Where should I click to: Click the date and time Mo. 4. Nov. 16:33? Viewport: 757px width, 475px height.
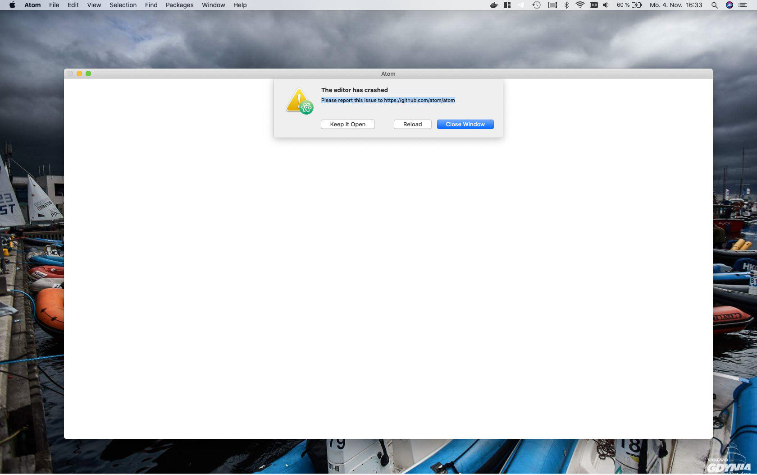tap(676, 5)
